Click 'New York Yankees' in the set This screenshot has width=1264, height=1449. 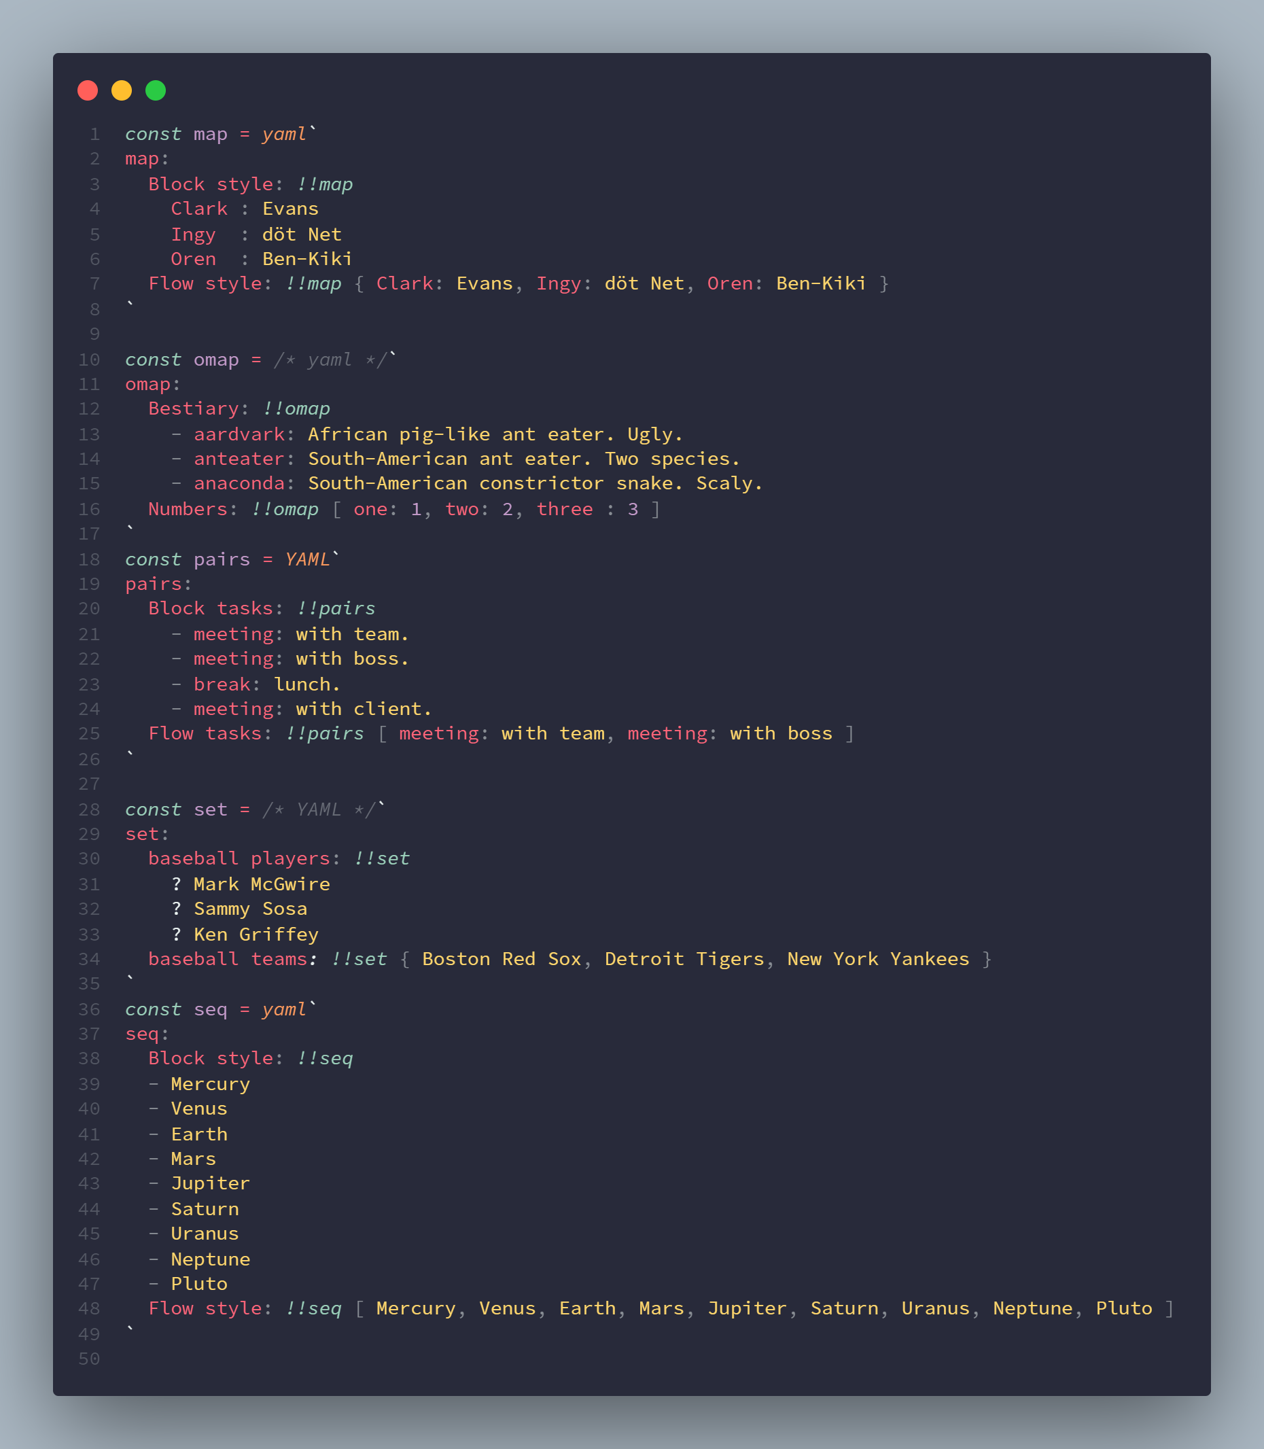878,959
